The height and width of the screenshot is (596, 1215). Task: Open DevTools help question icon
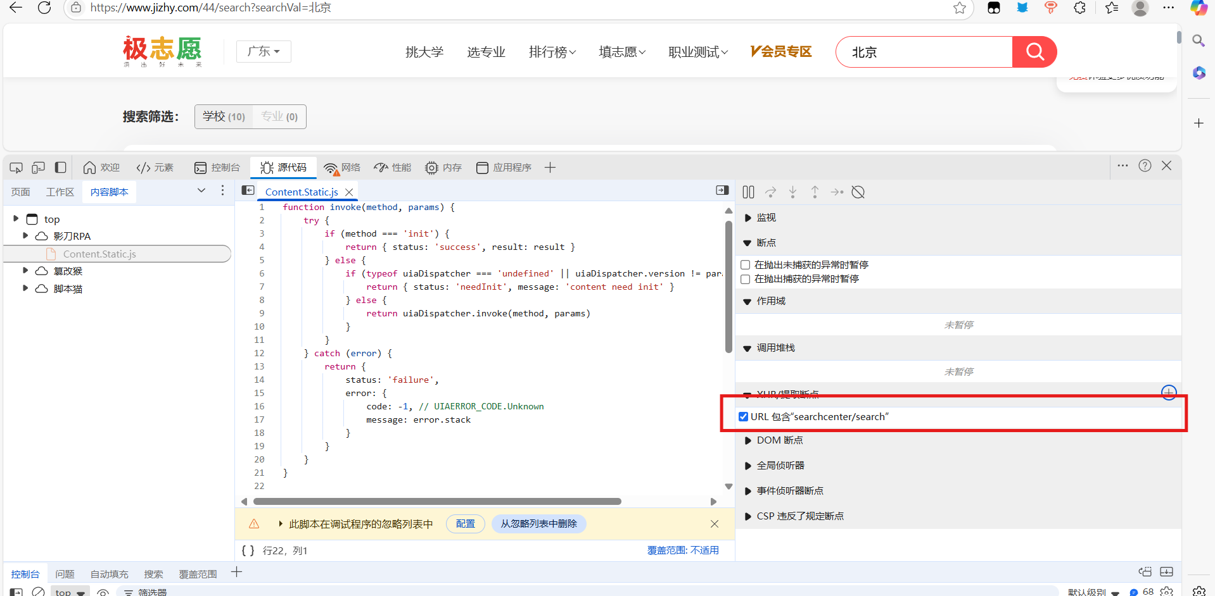pos(1145,166)
